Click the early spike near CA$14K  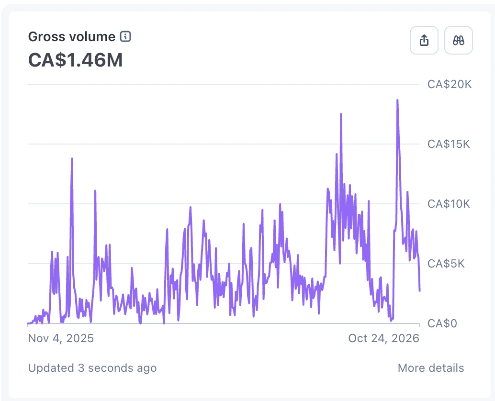click(72, 158)
